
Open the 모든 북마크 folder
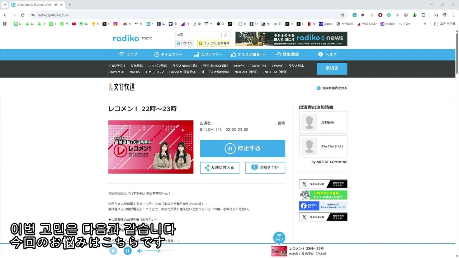445,24
